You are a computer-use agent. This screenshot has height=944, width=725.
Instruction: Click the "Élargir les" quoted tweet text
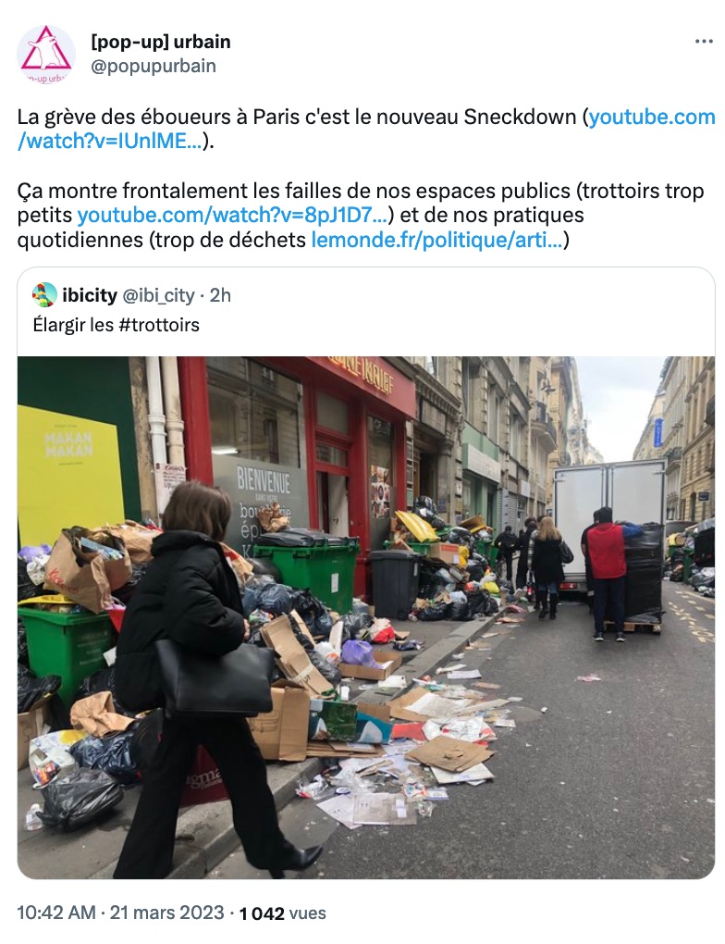tap(73, 325)
